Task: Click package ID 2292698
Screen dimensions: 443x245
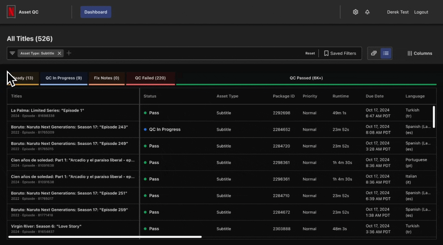Action: [281, 113]
